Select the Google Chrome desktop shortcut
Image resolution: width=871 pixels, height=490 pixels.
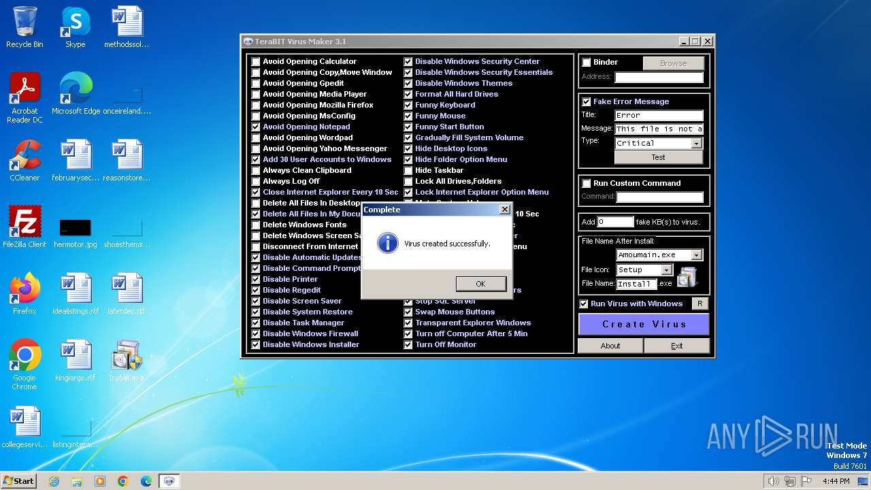(x=24, y=365)
